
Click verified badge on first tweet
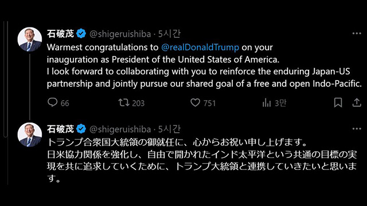(81, 34)
